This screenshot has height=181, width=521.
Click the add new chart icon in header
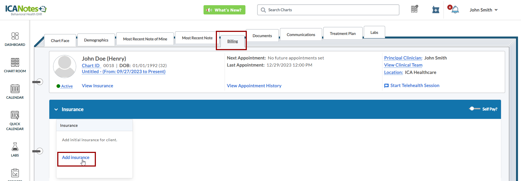pos(436,10)
